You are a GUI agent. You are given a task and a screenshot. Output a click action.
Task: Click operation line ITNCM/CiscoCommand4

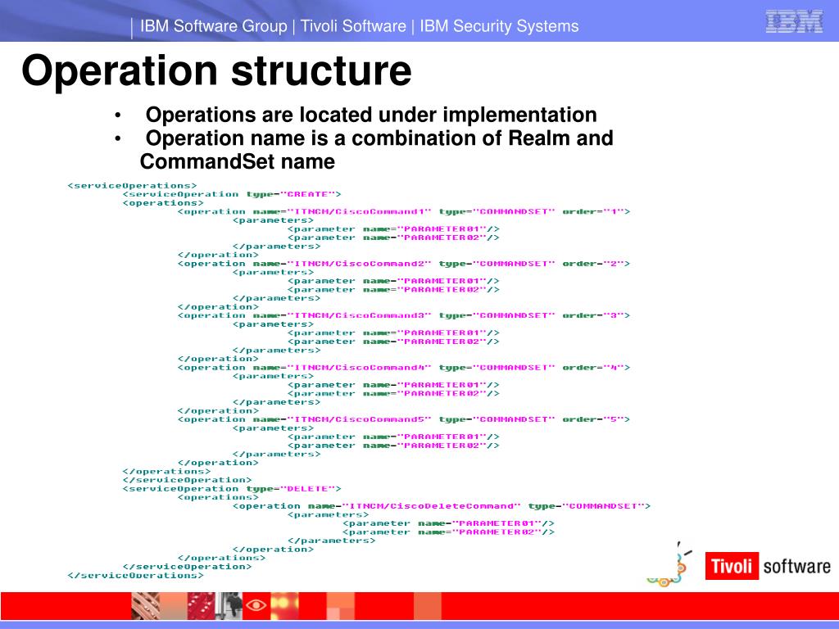[404, 368]
